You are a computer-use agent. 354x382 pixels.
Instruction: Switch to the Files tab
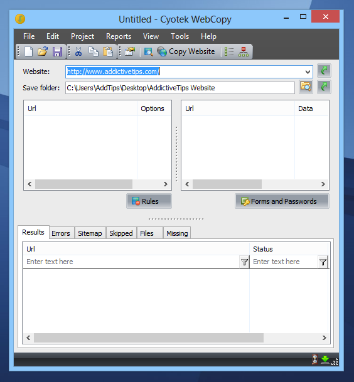click(x=149, y=233)
